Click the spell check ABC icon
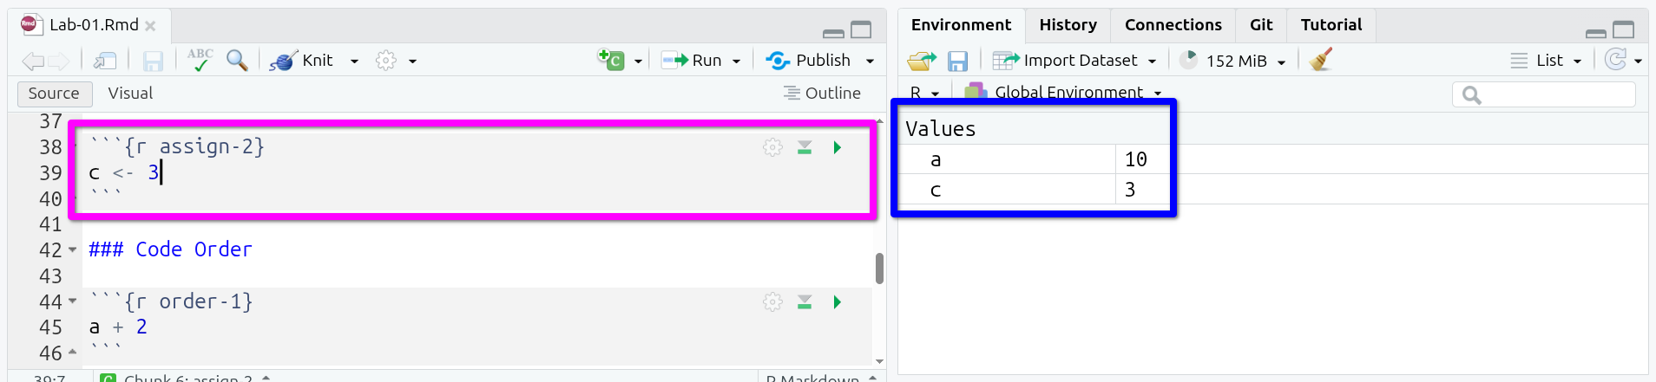The width and height of the screenshot is (1656, 382). pyautogui.click(x=200, y=60)
